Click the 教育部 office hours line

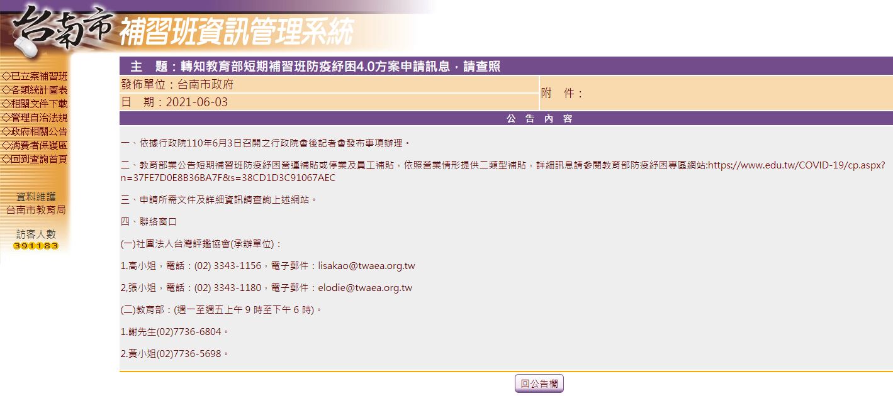pyautogui.click(x=222, y=310)
